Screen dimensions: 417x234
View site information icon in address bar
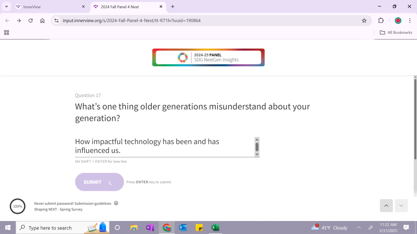tap(56, 20)
